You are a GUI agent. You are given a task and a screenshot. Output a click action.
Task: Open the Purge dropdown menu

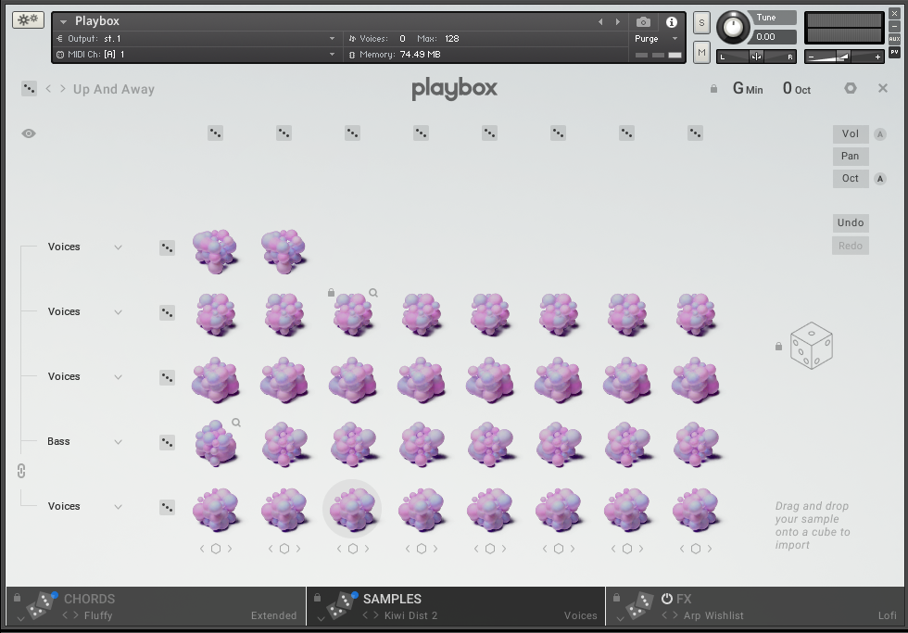point(675,39)
